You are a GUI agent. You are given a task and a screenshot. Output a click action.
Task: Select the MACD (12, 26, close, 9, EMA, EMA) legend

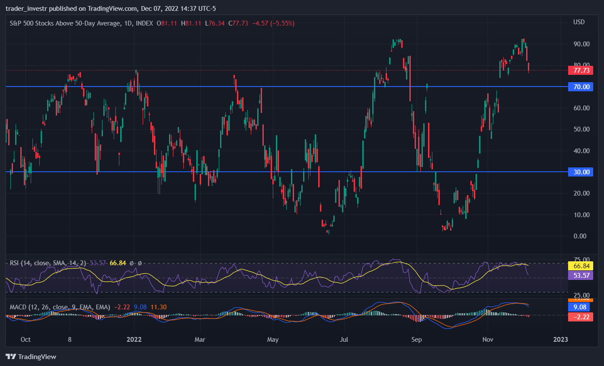pyautogui.click(x=60, y=307)
